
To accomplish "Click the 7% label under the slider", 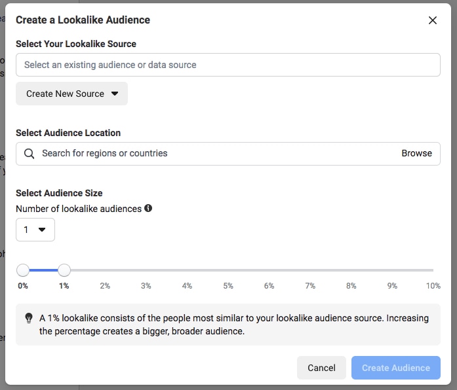I will point(310,286).
